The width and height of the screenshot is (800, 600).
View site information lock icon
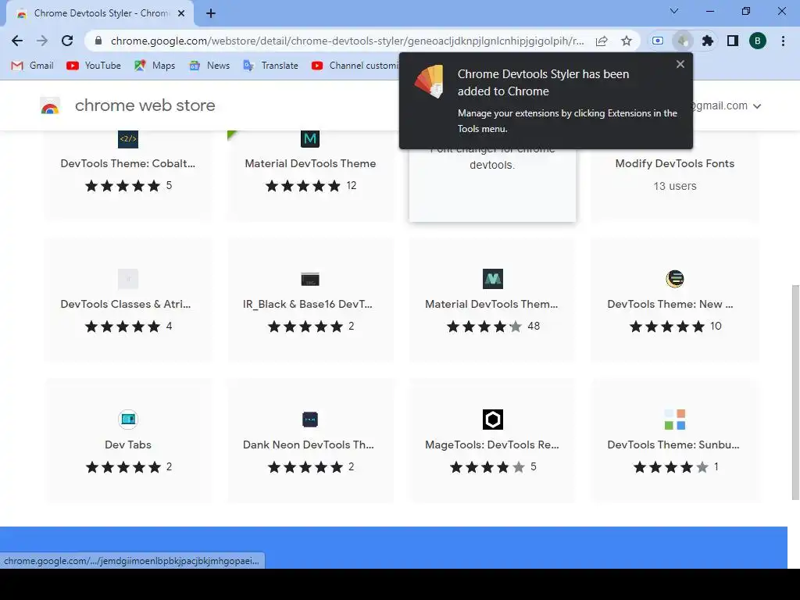click(x=99, y=41)
